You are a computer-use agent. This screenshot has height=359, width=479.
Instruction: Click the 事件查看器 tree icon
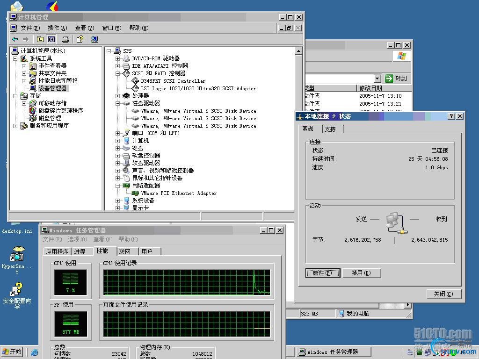33,66
